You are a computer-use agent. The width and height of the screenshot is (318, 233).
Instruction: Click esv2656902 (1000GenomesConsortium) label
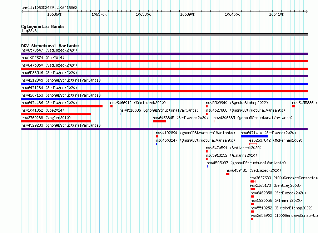coord(284,215)
